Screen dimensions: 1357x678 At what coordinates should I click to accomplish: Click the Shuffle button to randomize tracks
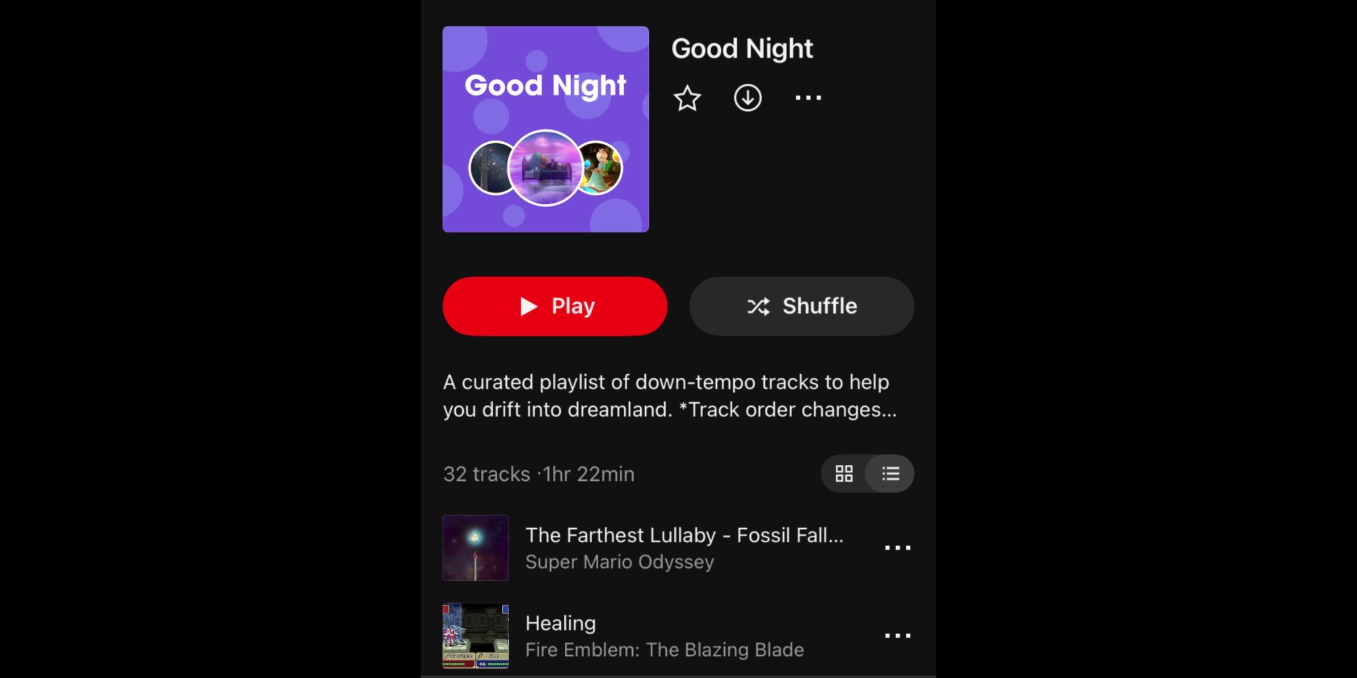(802, 306)
